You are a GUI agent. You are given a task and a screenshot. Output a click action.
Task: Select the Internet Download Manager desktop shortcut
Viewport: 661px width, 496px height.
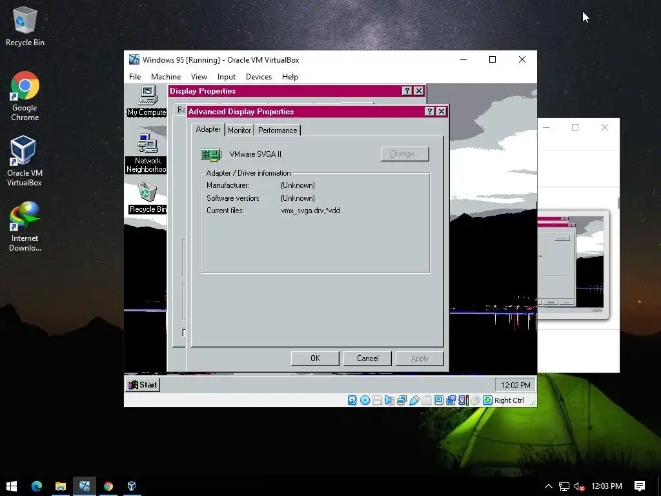tap(25, 227)
